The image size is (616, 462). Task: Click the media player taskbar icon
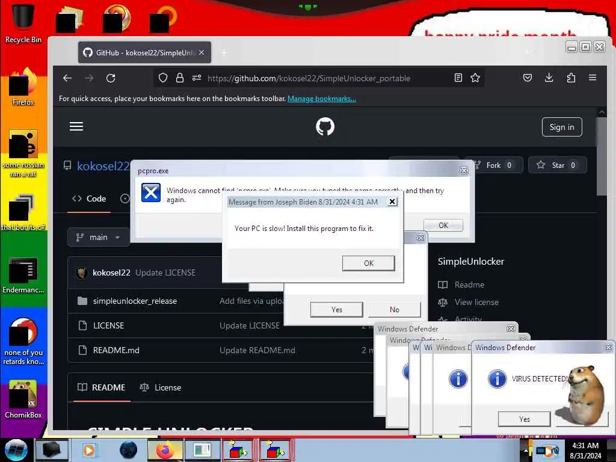tap(89, 450)
